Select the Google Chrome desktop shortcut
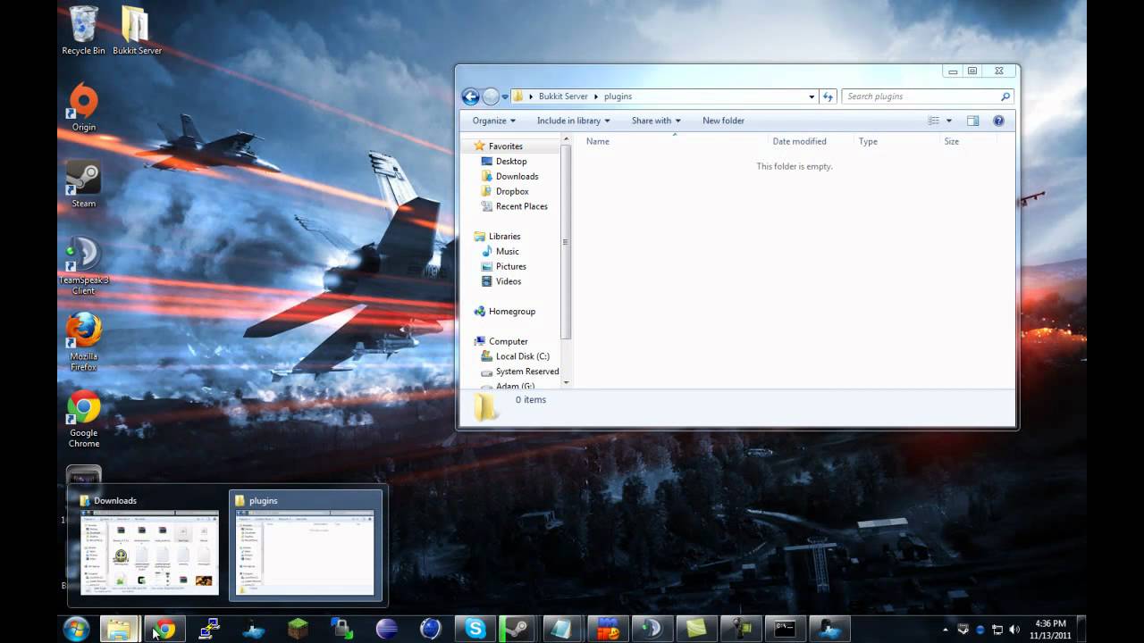The image size is (1144, 643). [x=83, y=418]
